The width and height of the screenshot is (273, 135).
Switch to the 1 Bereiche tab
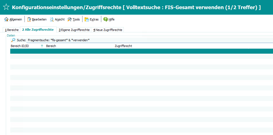click(x=12, y=30)
